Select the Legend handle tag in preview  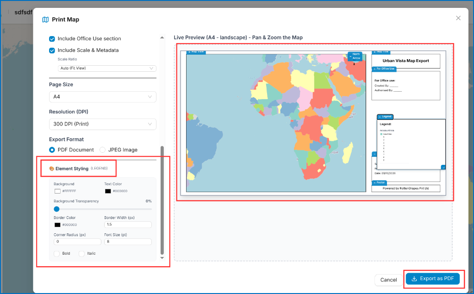385,117
